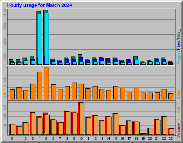Click hour label "14" on the x-axis
Screen dimensions: 183x143
108,139
